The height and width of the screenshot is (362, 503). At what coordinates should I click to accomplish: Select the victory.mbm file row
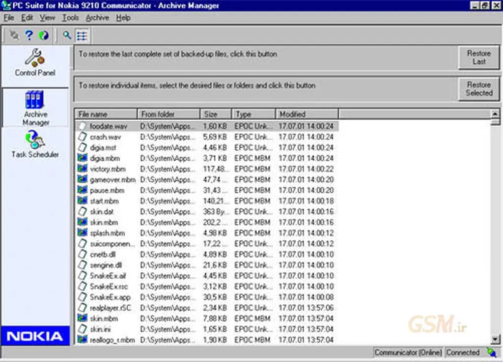tap(108, 169)
